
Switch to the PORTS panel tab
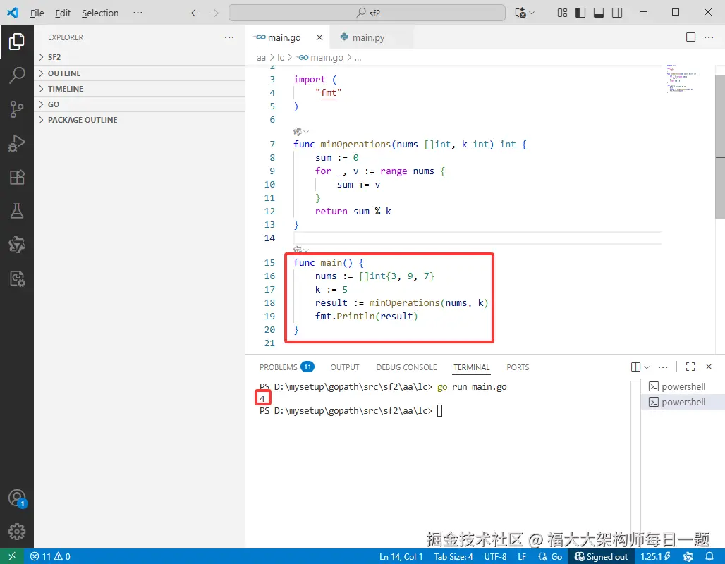point(518,367)
